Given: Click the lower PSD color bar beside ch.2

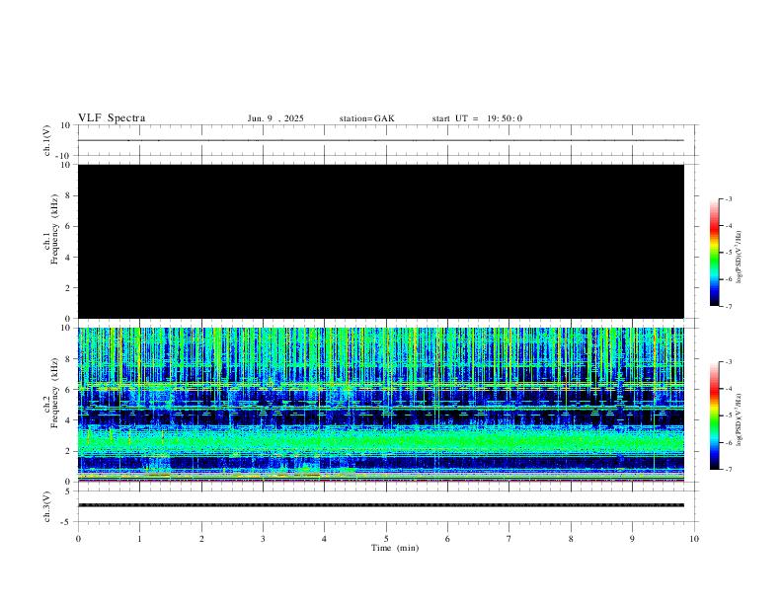Looking at the screenshot, I should (x=715, y=415).
